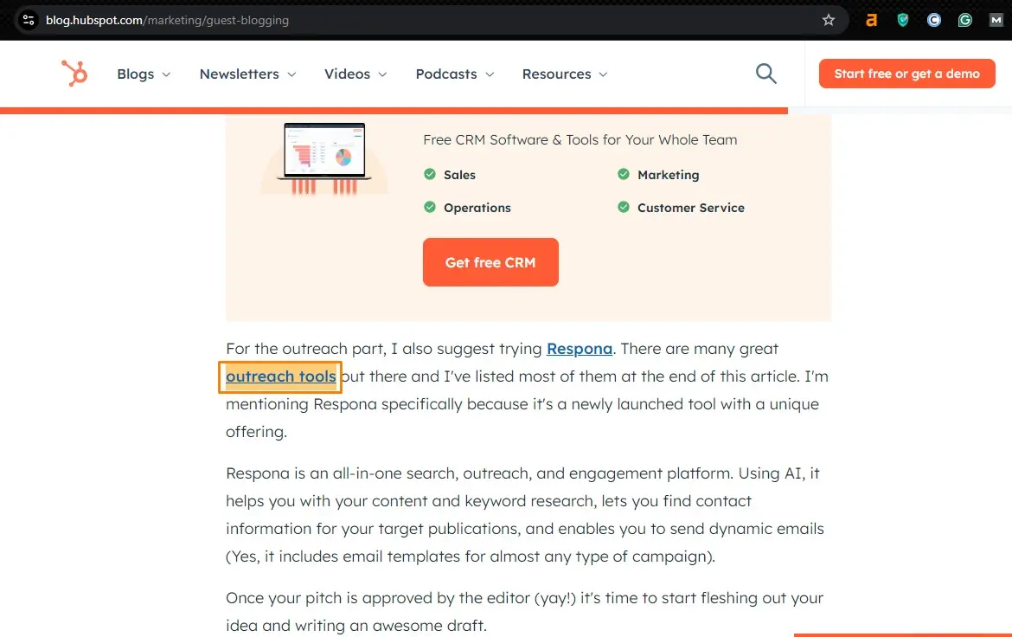Click the CRM laptop illustration

tap(325, 157)
